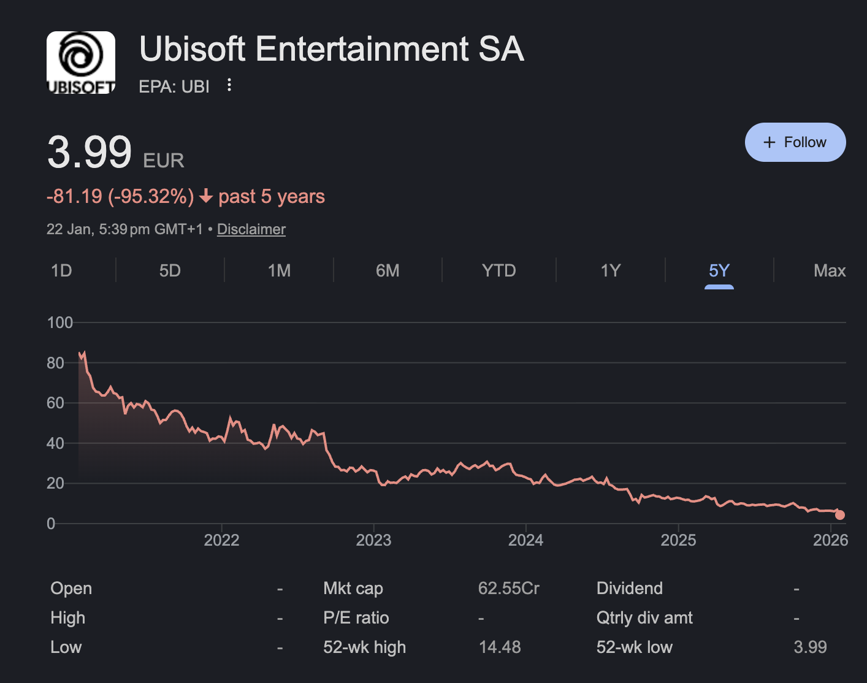Switch chart to 6M range
The image size is (867, 683).
pos(388,270)
